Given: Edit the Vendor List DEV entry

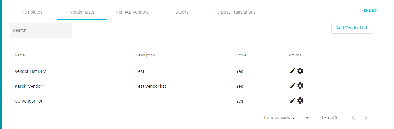Looking at the screenshot, I should click(x=292, y=71).
